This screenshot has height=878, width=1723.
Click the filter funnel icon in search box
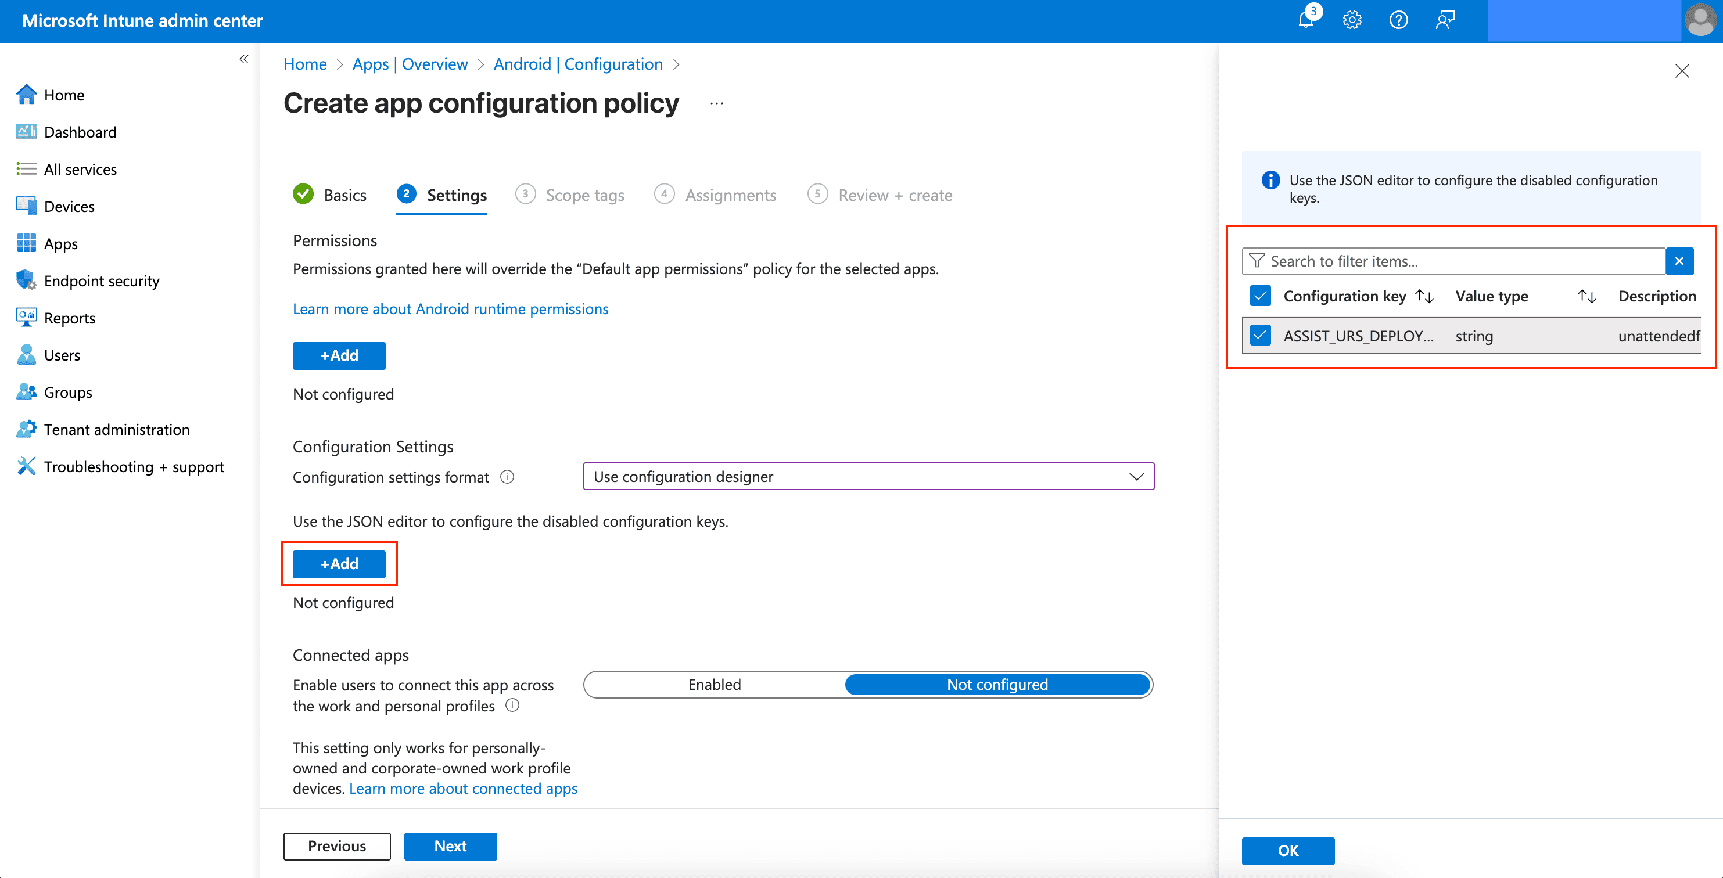coord(1257,261)
